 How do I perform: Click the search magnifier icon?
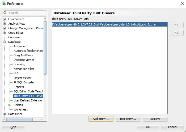(5, 13)
